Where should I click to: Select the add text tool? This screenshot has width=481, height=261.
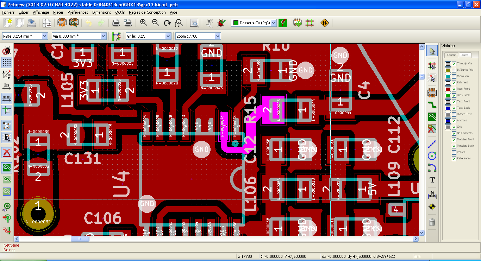coord(432,180)
